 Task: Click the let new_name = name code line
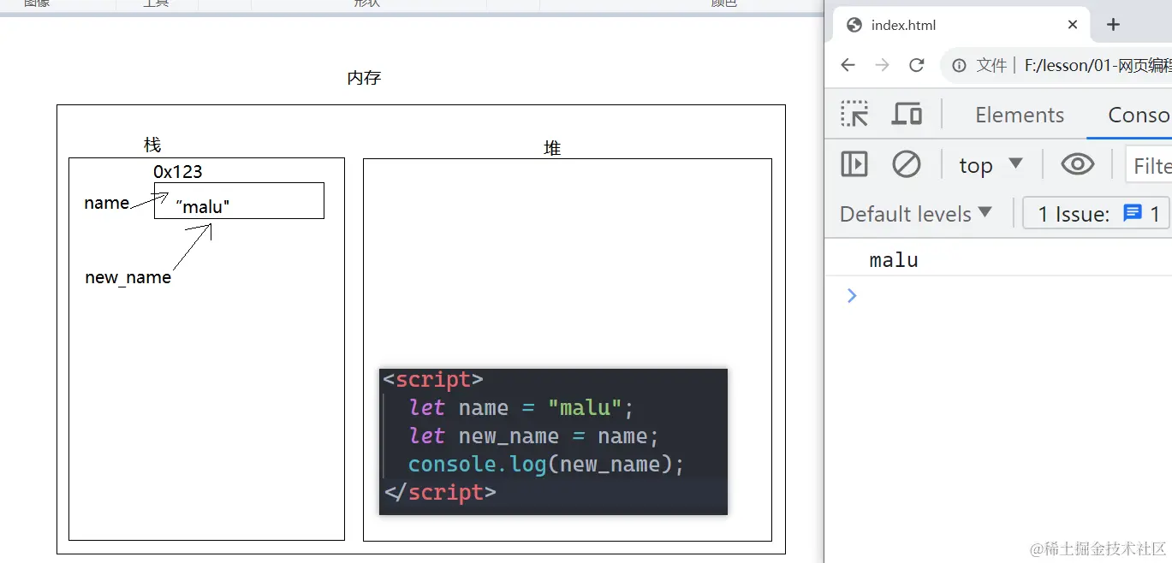click(534, 436)
